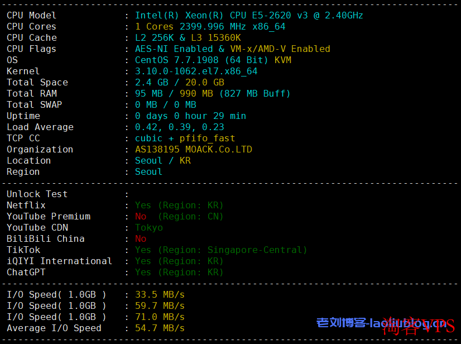Screen dimensions: 461x344
Task: Click the Average I/O Speed 54.7 MB/s value
Action: 160,328
